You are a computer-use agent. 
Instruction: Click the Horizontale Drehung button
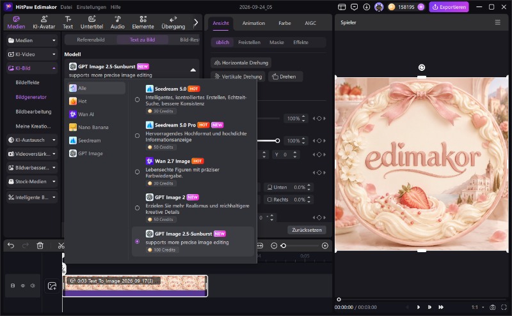pyautogui.click(x=241, y=63)
